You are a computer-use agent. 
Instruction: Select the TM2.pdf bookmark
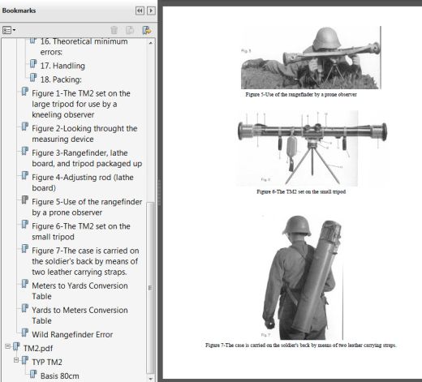pos(38,348)
